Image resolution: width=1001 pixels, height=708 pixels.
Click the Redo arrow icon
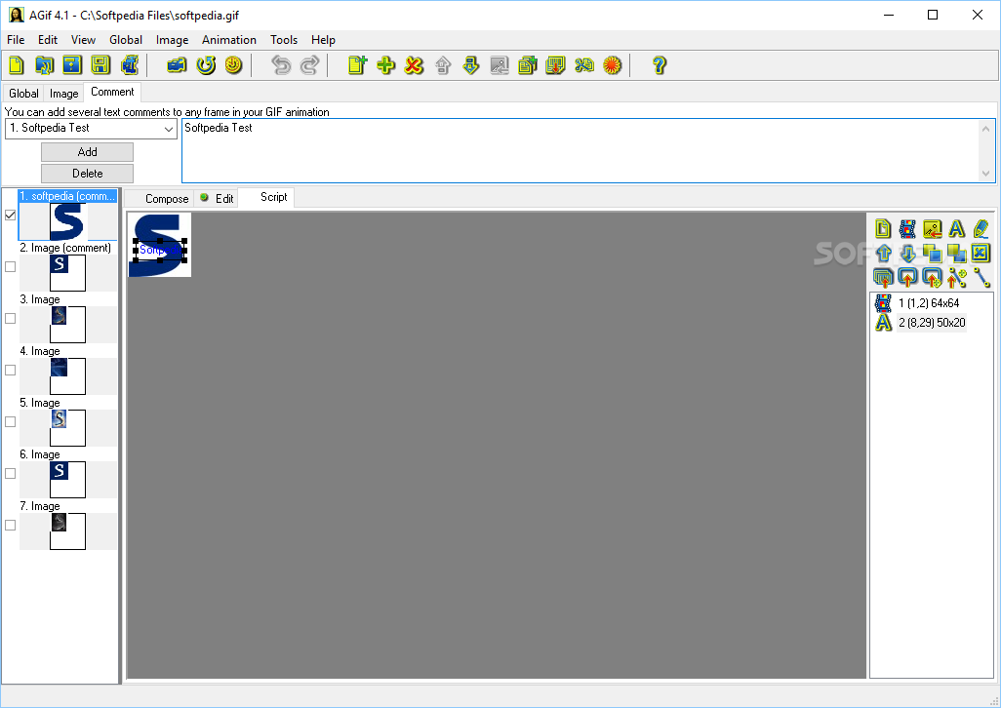(x=309, y=65)
